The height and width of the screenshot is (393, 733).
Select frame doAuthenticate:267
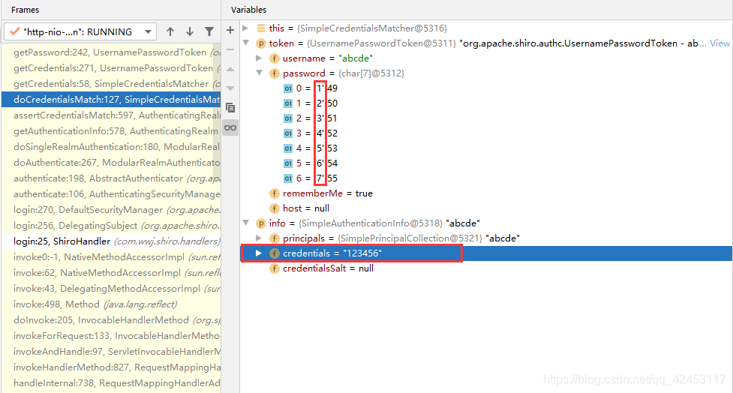pos(111,163)
